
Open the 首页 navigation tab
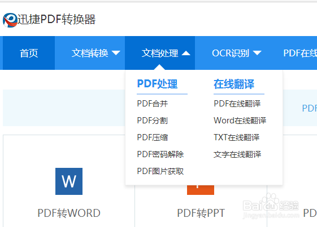29,53
